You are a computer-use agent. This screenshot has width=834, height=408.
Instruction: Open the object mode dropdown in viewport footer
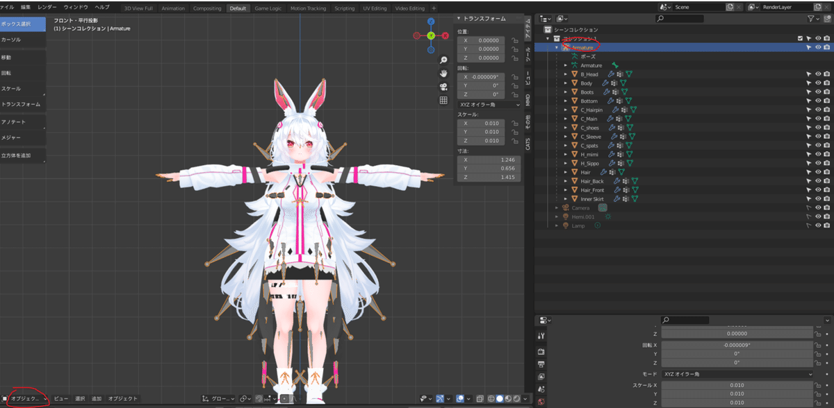24,399
